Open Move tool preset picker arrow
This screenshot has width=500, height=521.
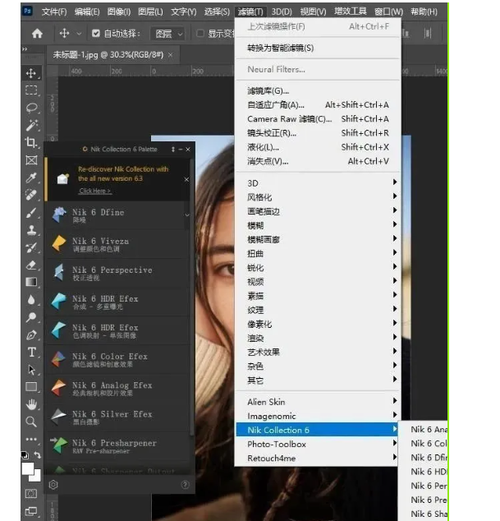pyautogui.click(x=79, y=33)
